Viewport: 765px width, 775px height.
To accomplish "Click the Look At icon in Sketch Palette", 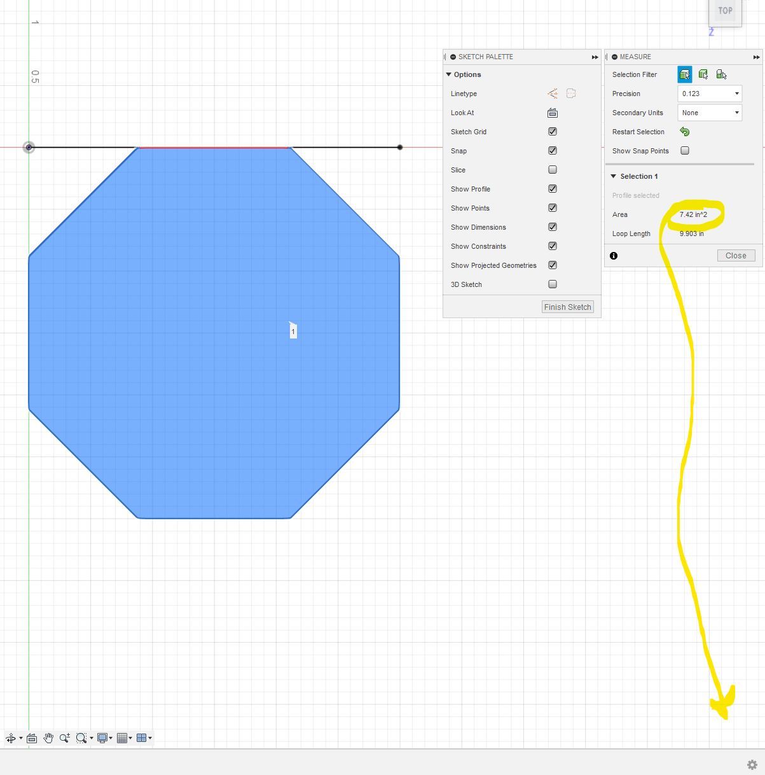I will point(553,113).
